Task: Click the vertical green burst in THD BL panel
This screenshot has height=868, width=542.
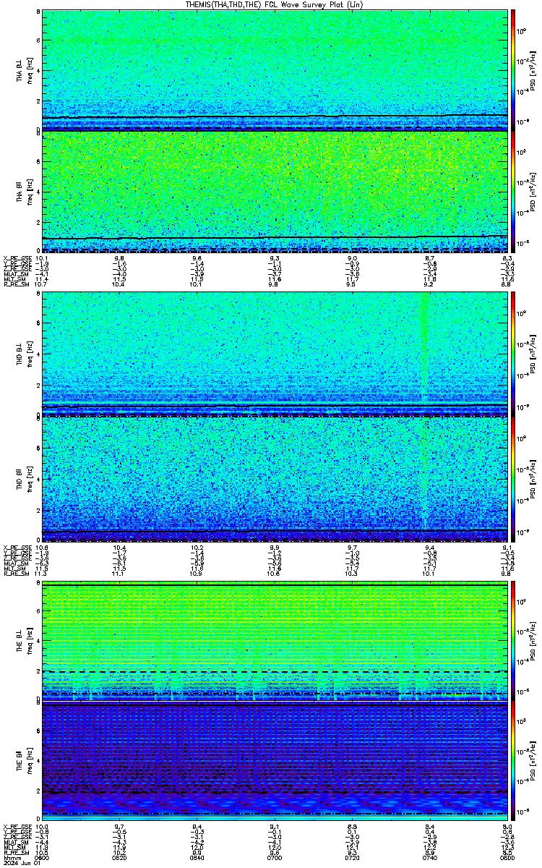Action: click(425, 347)
